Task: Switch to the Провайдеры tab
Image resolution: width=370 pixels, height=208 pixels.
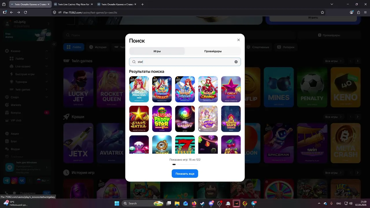Action: click(213, 51)
